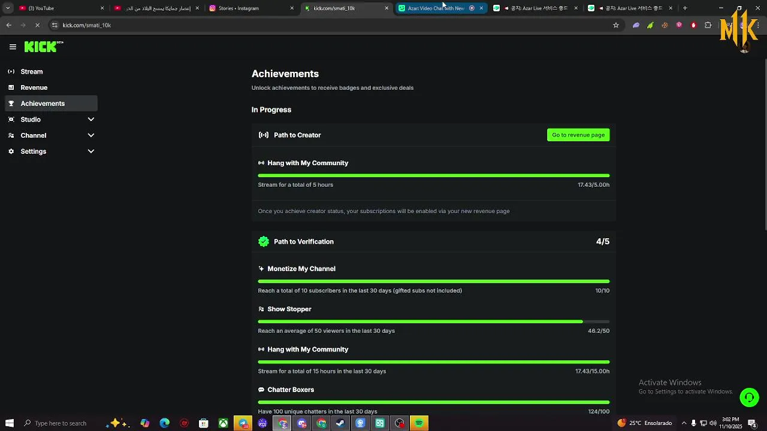Open Telegram from the taskbar
767x431 pixels.
pos(243,423)
